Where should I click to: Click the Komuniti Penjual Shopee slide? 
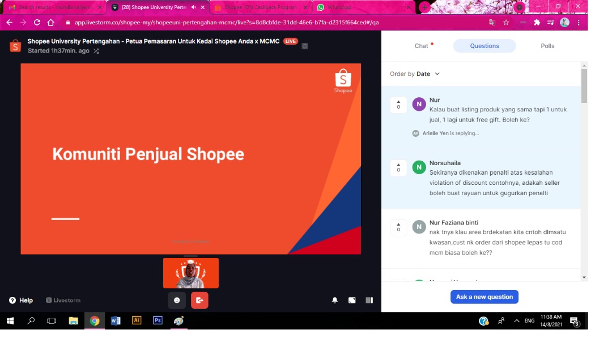click(191, 159)
